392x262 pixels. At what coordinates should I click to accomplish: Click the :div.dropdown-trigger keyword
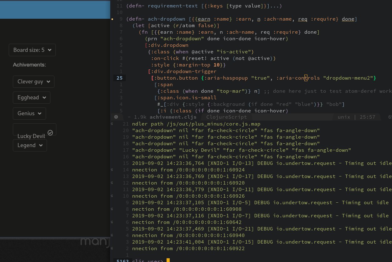click(184, 72)
